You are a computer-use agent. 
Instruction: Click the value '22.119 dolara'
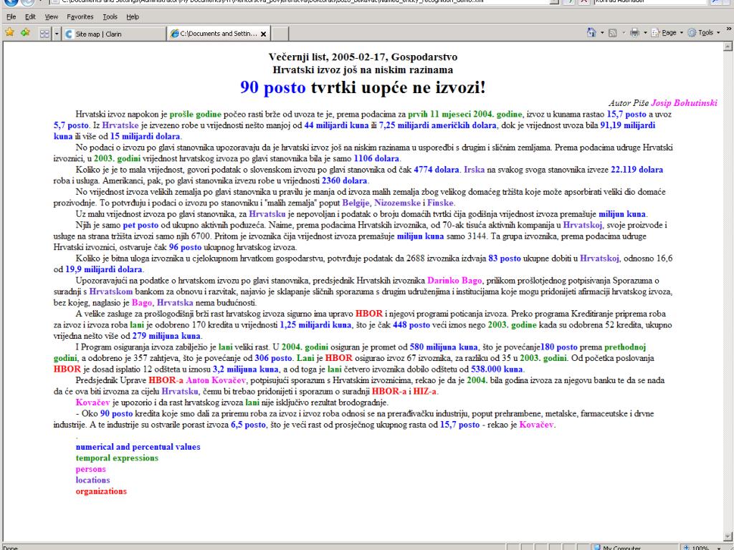[x=637, y=170]
